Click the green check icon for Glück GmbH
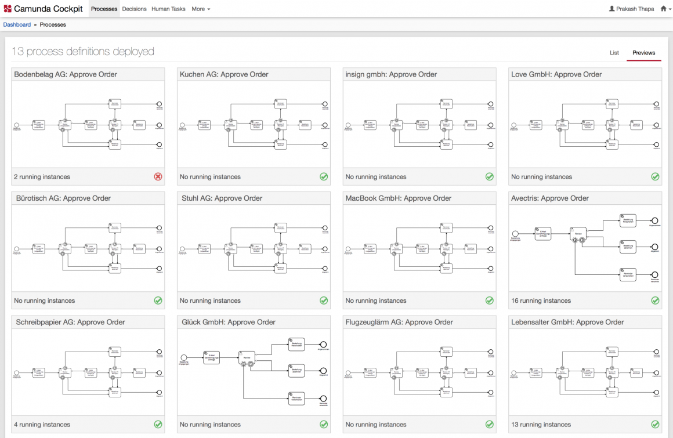The image size is (673, 438). [324, 424]
